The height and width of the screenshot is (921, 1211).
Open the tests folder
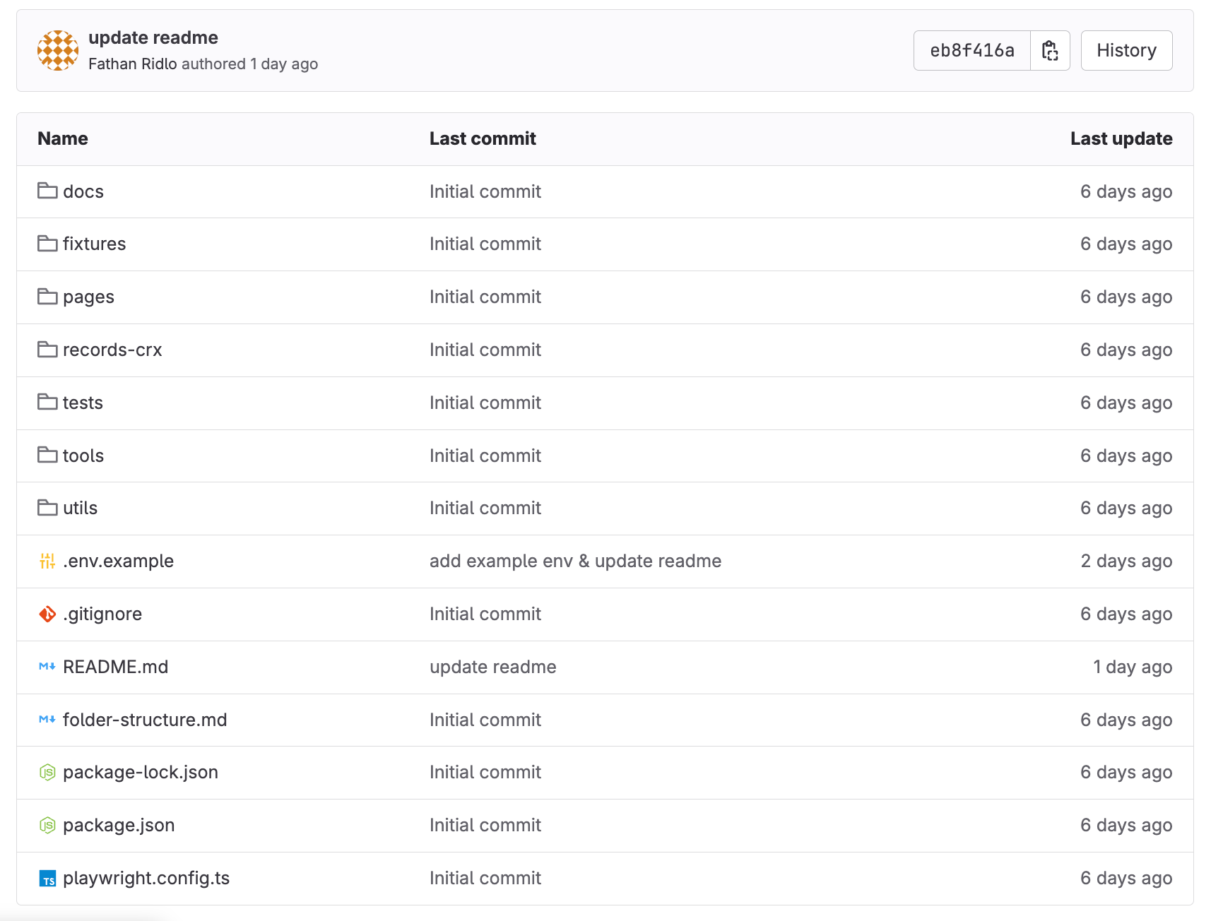point(83,403)
